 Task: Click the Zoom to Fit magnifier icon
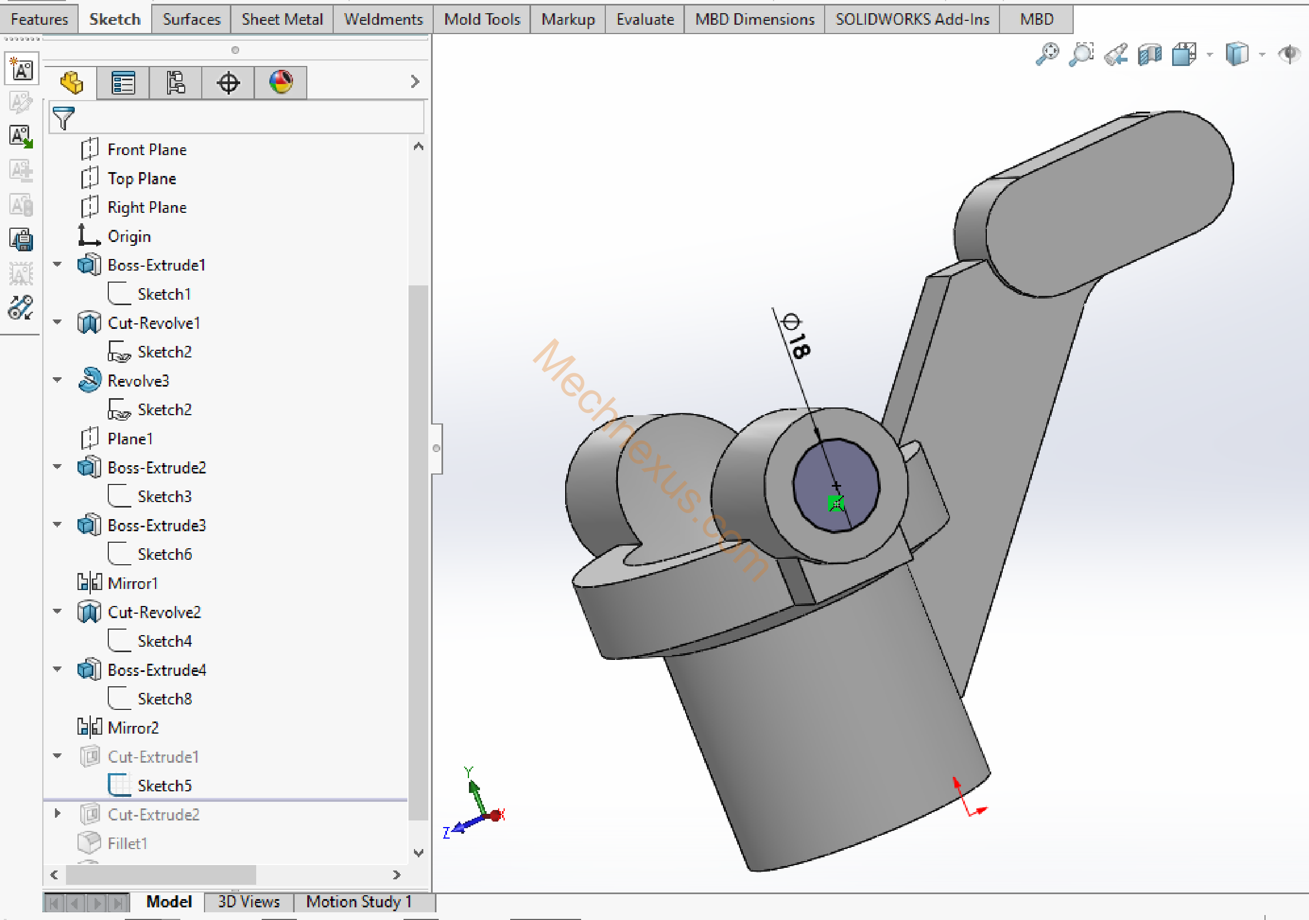[1047, 55]
